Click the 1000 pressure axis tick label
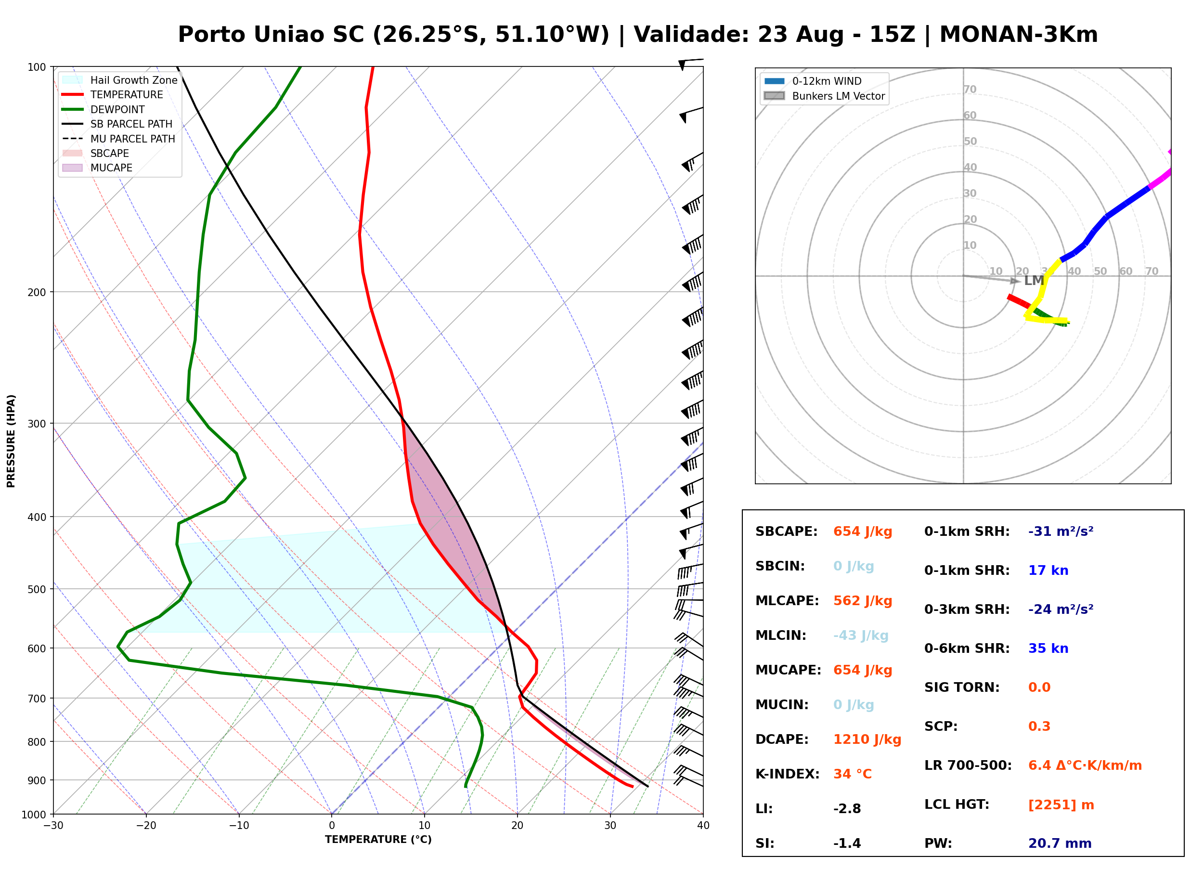Screen dimensions: 1191x881 coord(34,815)
